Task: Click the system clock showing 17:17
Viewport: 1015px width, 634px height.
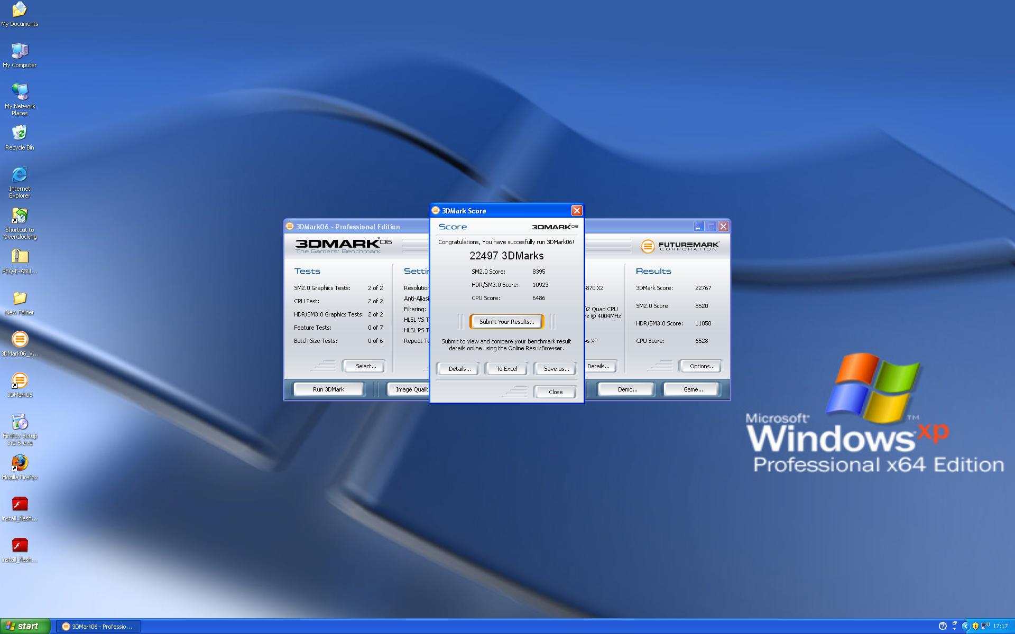Action: coord(1000,626)
